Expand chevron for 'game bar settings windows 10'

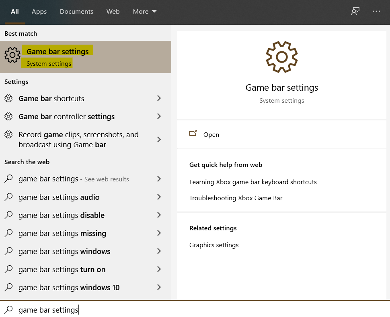159,287
